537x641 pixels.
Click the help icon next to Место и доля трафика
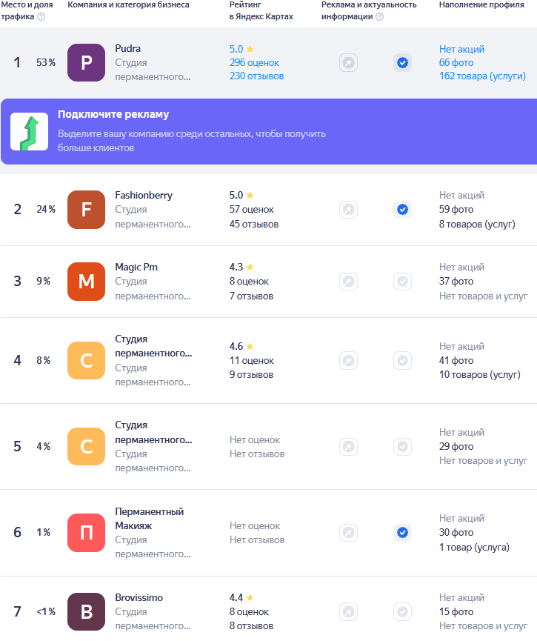click(41, 17)
